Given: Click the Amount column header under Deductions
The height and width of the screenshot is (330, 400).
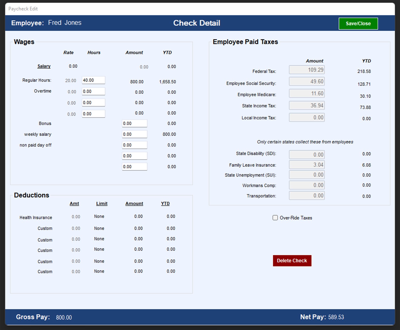Looking at the screenshot, I should 134,203.
